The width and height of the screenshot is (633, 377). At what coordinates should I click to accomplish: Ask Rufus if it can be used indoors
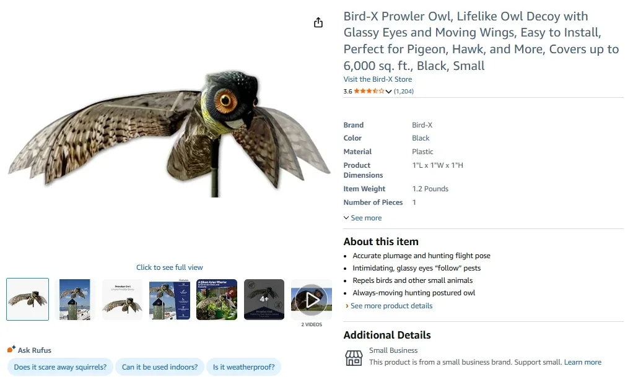pyautogui.click(x=160, y=366)
